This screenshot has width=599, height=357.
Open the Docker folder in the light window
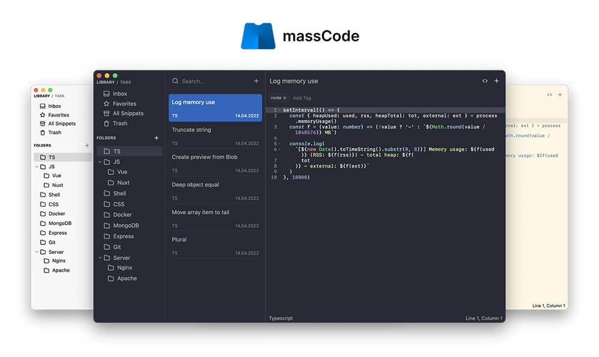53,214
